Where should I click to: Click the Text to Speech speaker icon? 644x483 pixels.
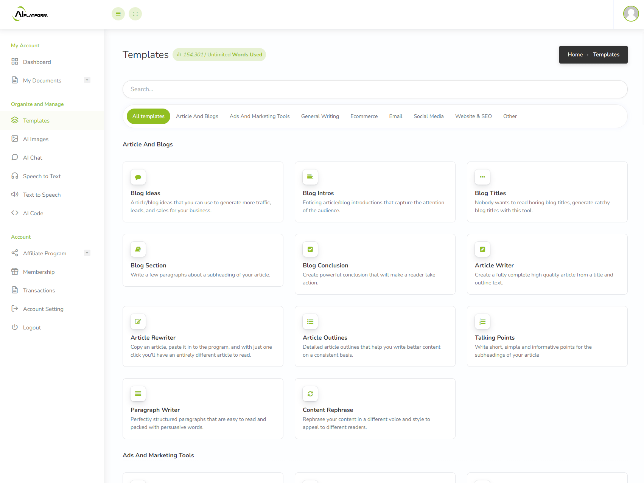click(15, 194)
